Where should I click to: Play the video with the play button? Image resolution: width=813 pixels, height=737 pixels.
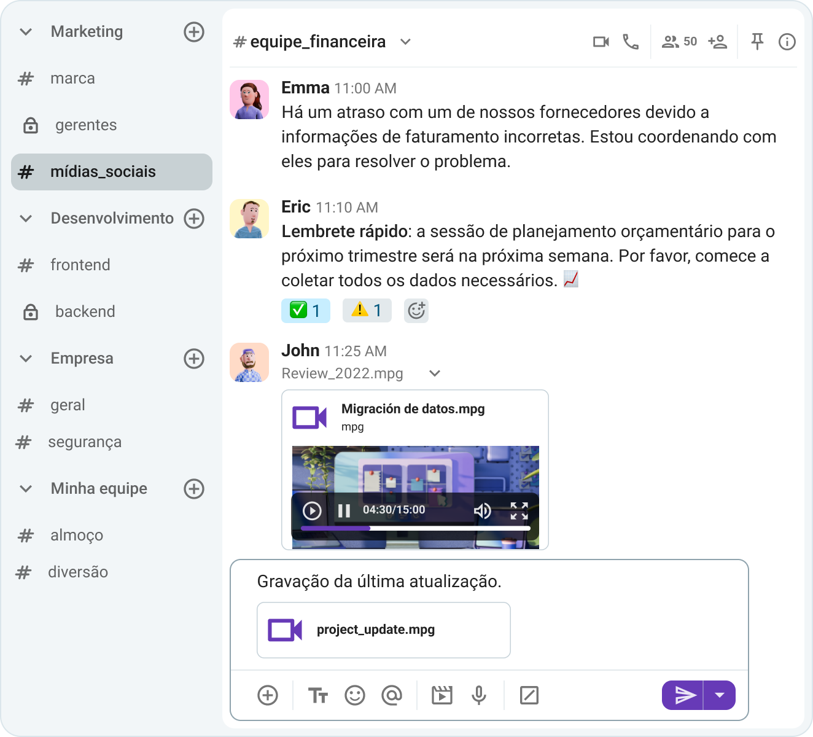coord(312,510)
